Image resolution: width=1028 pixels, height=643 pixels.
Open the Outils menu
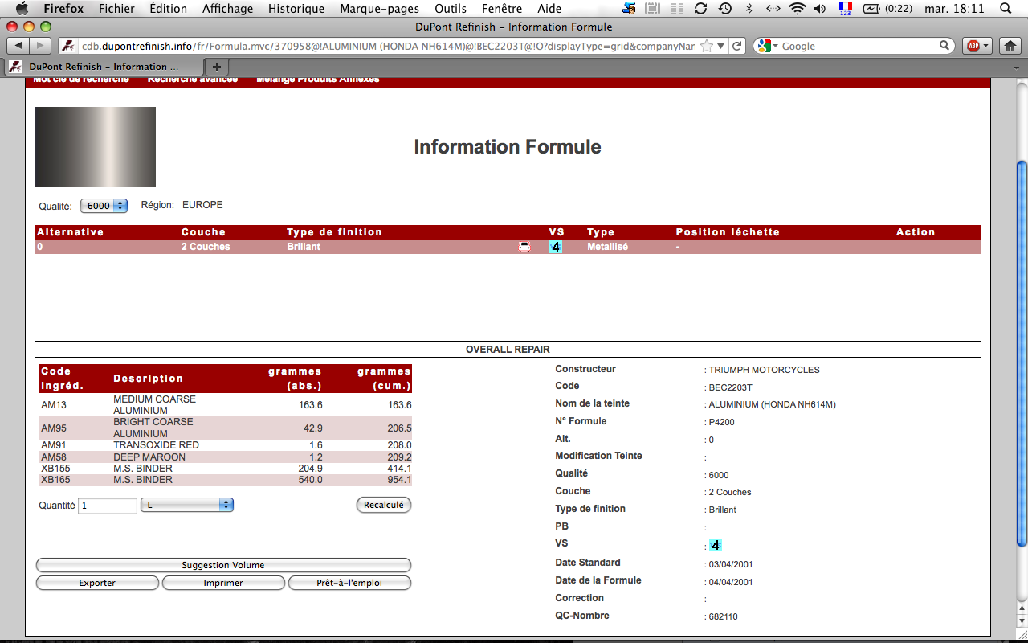tap(451, 9)
